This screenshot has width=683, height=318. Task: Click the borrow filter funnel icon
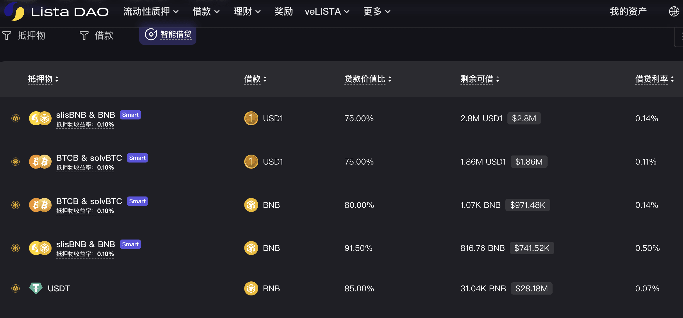pyautogui.click(x=84, y=35)
